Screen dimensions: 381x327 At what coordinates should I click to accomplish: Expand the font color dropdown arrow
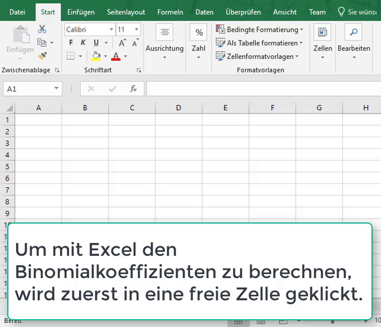125,56
